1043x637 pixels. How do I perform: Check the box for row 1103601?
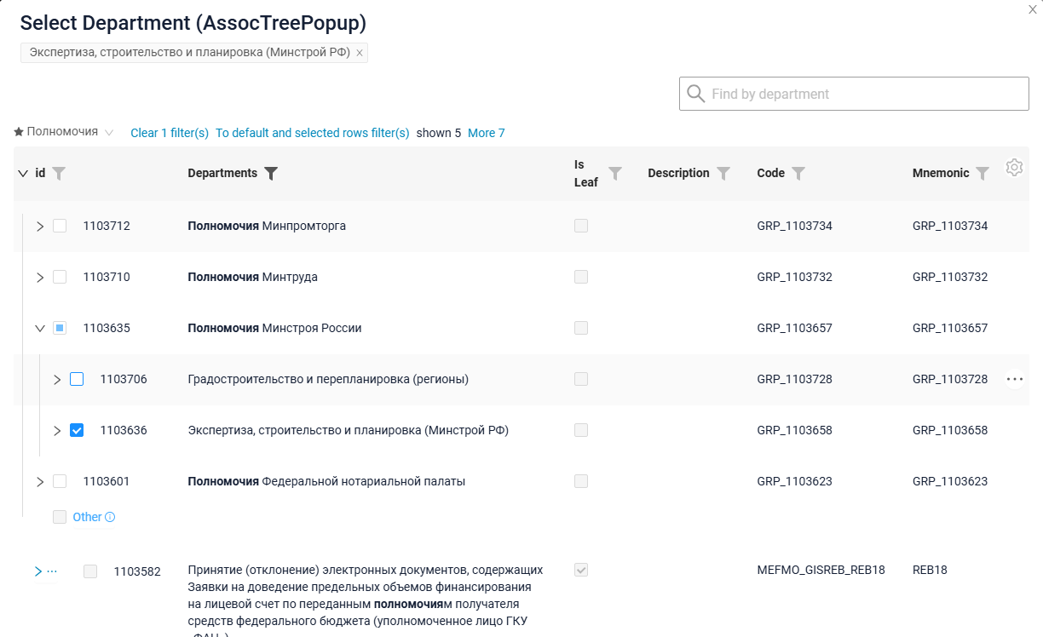coord(60,481)
